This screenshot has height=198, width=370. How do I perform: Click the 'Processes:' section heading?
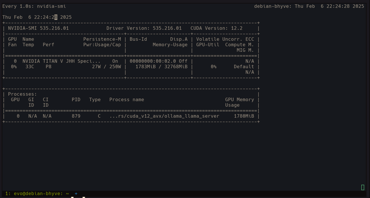[x=22, y=94]
